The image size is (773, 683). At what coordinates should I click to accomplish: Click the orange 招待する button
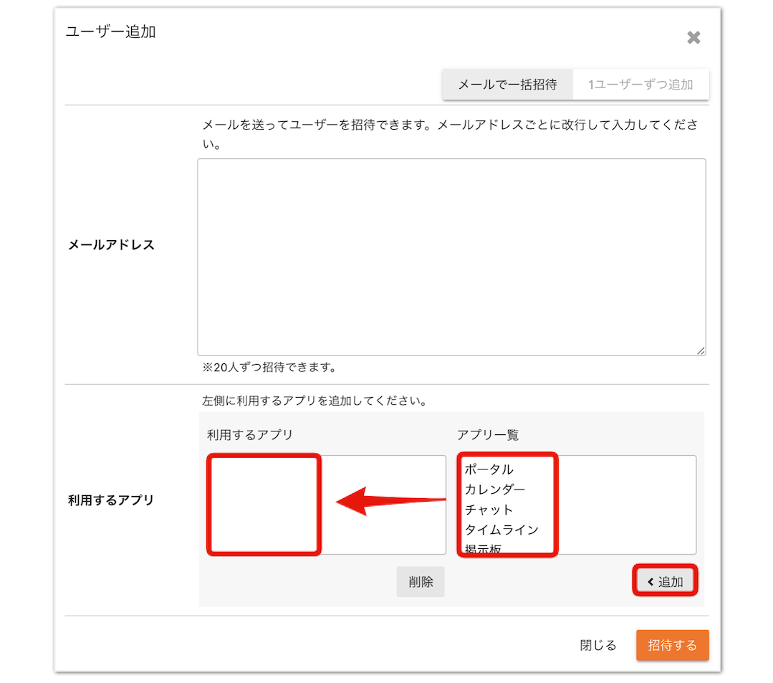click(673, 645)
